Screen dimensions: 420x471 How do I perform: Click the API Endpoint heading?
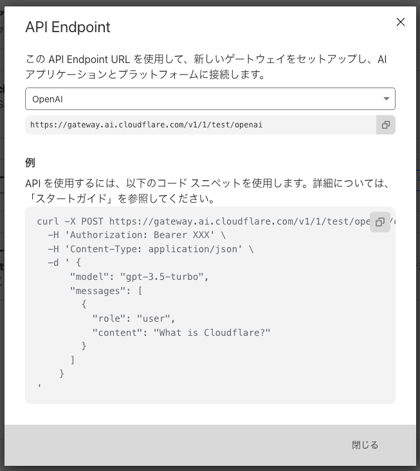tap(68, 27)
